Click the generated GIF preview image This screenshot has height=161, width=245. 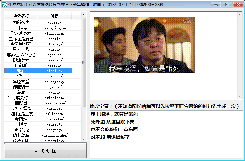144,45
